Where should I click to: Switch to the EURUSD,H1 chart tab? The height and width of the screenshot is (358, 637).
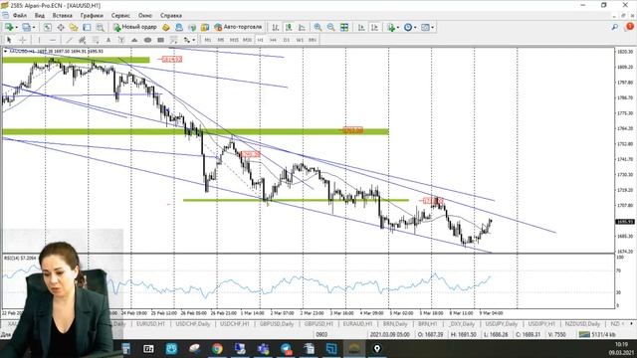pos(150,324)
